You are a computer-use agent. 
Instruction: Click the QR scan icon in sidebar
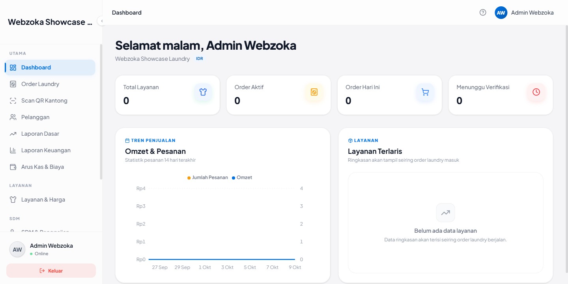tap(13, 101)
